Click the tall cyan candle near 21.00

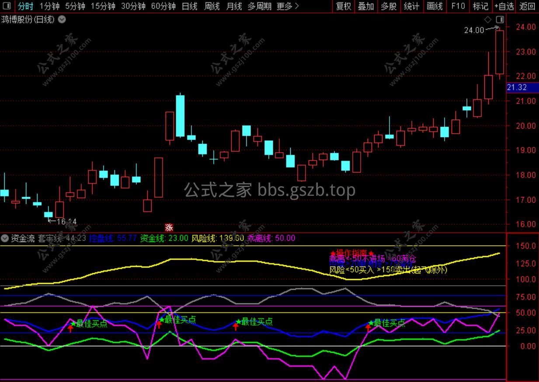[x=180, y=116]
